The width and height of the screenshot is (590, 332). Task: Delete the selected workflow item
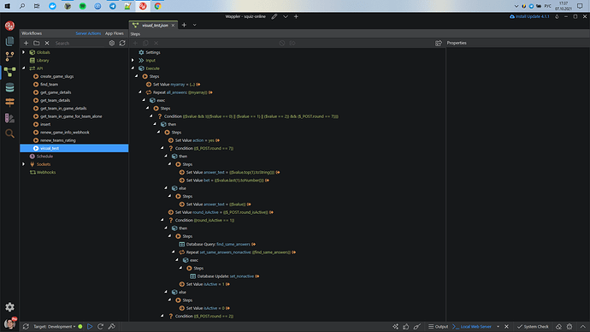pyautogui.click(x=47, y=44)
